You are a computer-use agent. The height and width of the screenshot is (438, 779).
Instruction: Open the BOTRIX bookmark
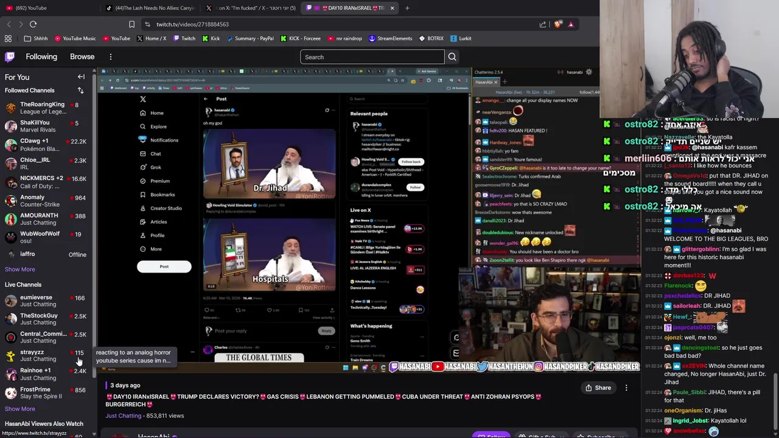pyautogui.click(x=431, y=38)
